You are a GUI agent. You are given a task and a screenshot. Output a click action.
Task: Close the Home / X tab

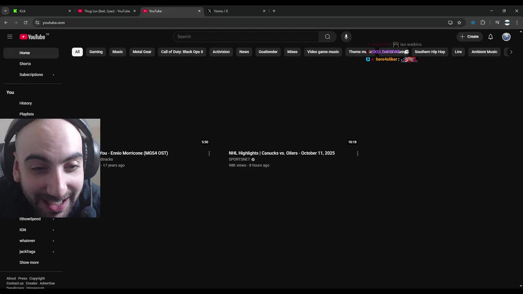pyautogui.click(x=264, y=11)
